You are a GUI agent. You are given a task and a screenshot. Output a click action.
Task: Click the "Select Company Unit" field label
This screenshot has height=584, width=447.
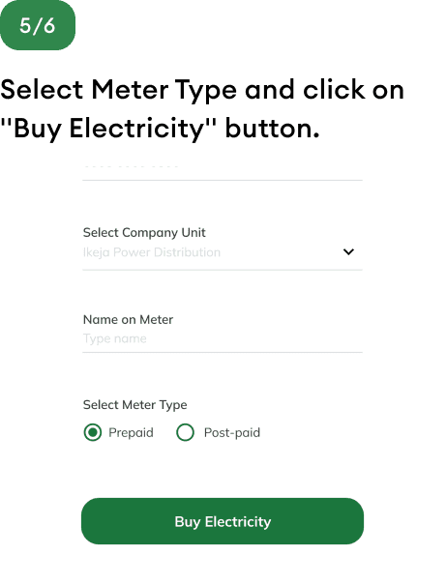[144, 233]
